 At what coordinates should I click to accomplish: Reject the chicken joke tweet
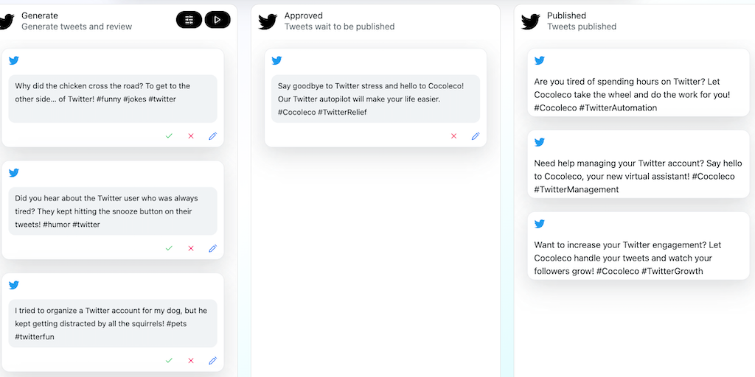click(191, 136)
